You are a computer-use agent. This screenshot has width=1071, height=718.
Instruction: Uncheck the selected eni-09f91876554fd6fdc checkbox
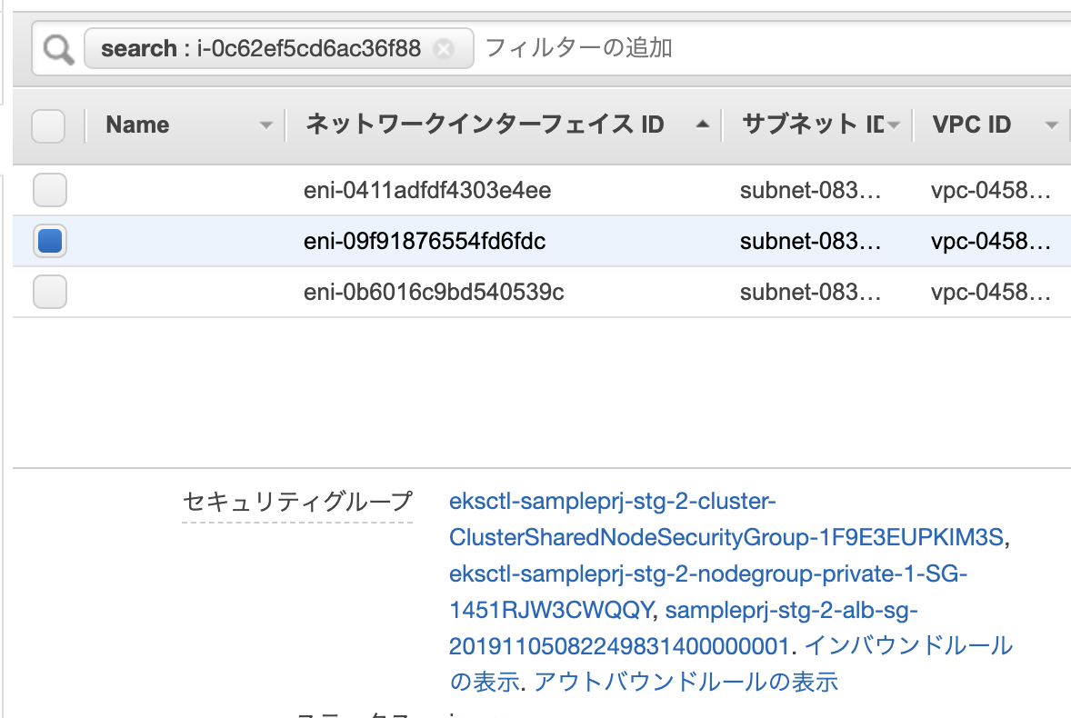coord(50,241)
